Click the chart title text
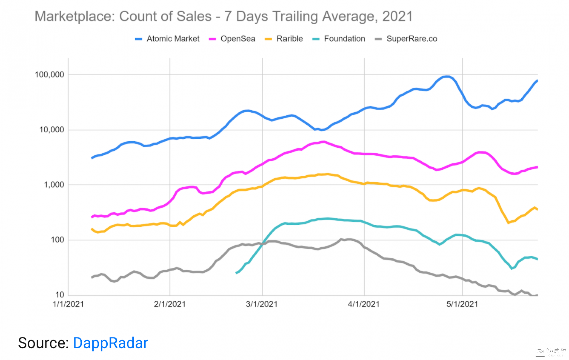 point(224,17)
